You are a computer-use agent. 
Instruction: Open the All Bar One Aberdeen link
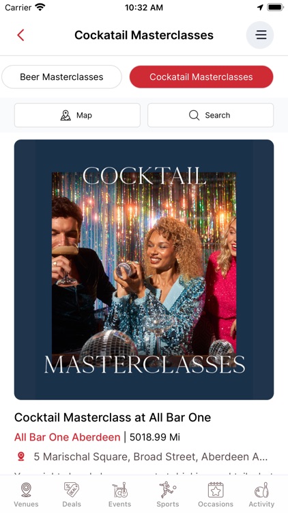[x=68, y=437]
